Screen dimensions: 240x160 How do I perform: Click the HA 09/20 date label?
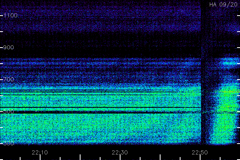(x=223, y=5)
